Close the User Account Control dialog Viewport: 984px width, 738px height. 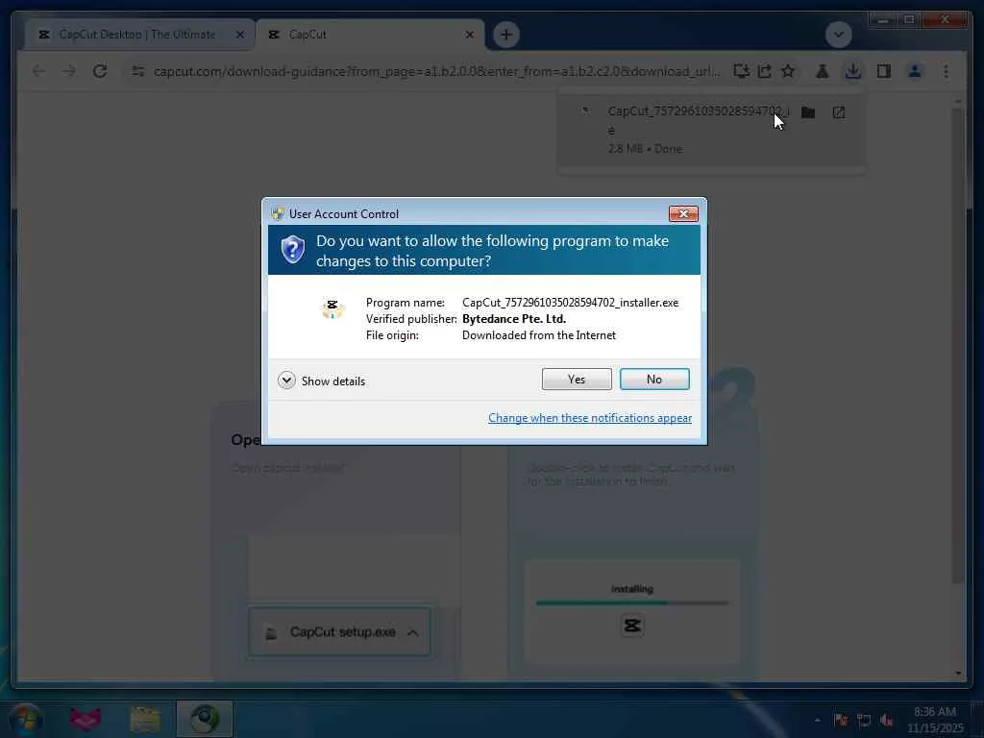pos(683,214)
